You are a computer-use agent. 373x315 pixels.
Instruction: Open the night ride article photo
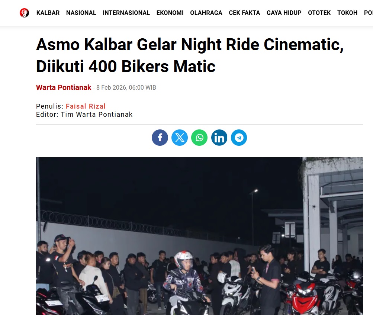click(199, 236)
